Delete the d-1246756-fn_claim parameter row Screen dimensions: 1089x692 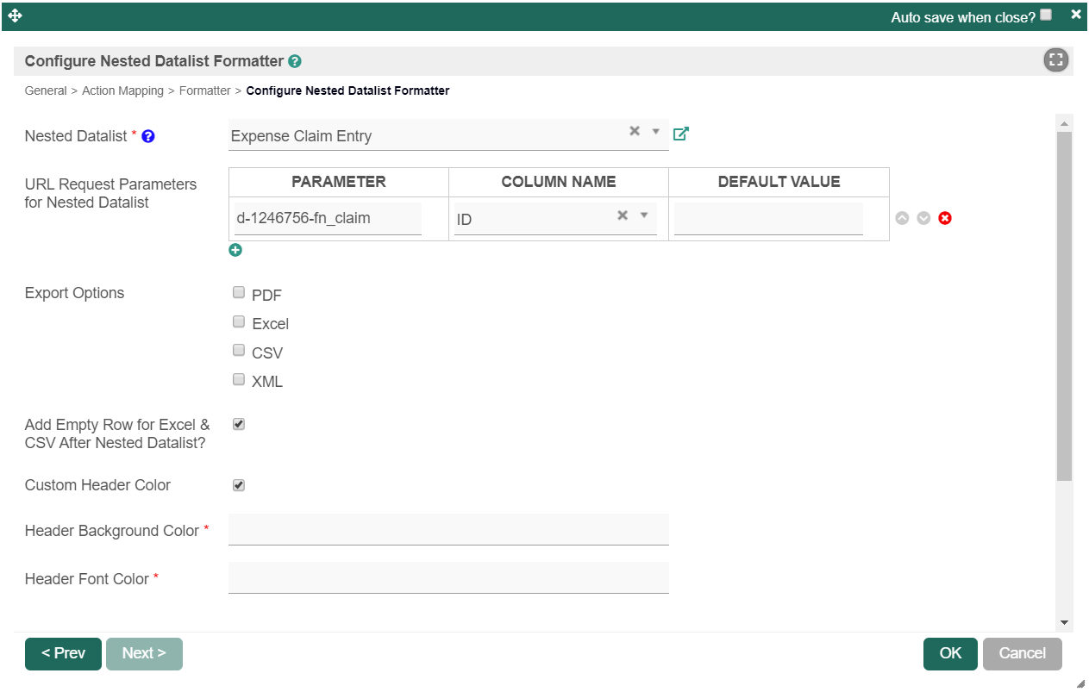[945, 218]
